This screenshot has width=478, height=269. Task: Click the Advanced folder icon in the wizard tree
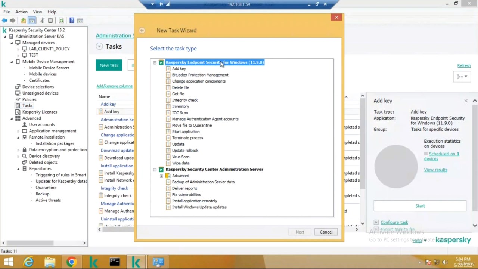(x=168, y=176)
